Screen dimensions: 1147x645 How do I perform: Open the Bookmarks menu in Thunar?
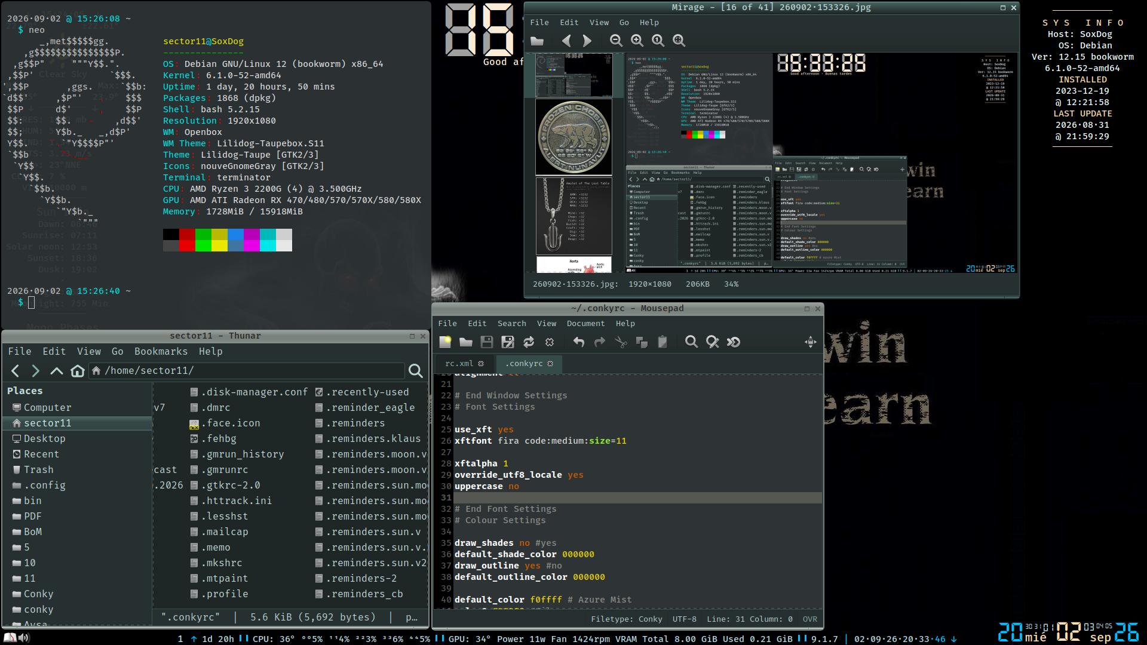point(161,352)
